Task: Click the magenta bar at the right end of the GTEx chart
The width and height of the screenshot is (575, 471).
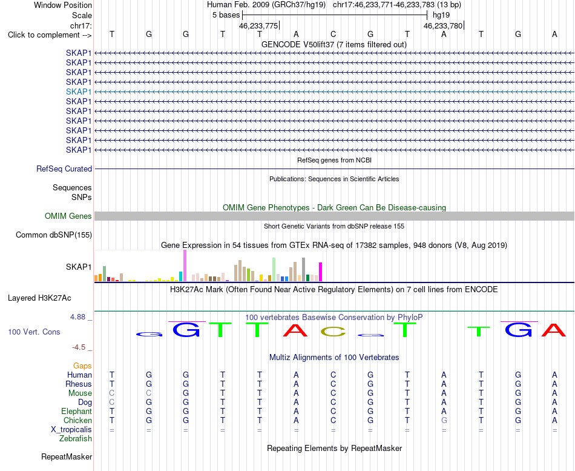Action: 321,272
